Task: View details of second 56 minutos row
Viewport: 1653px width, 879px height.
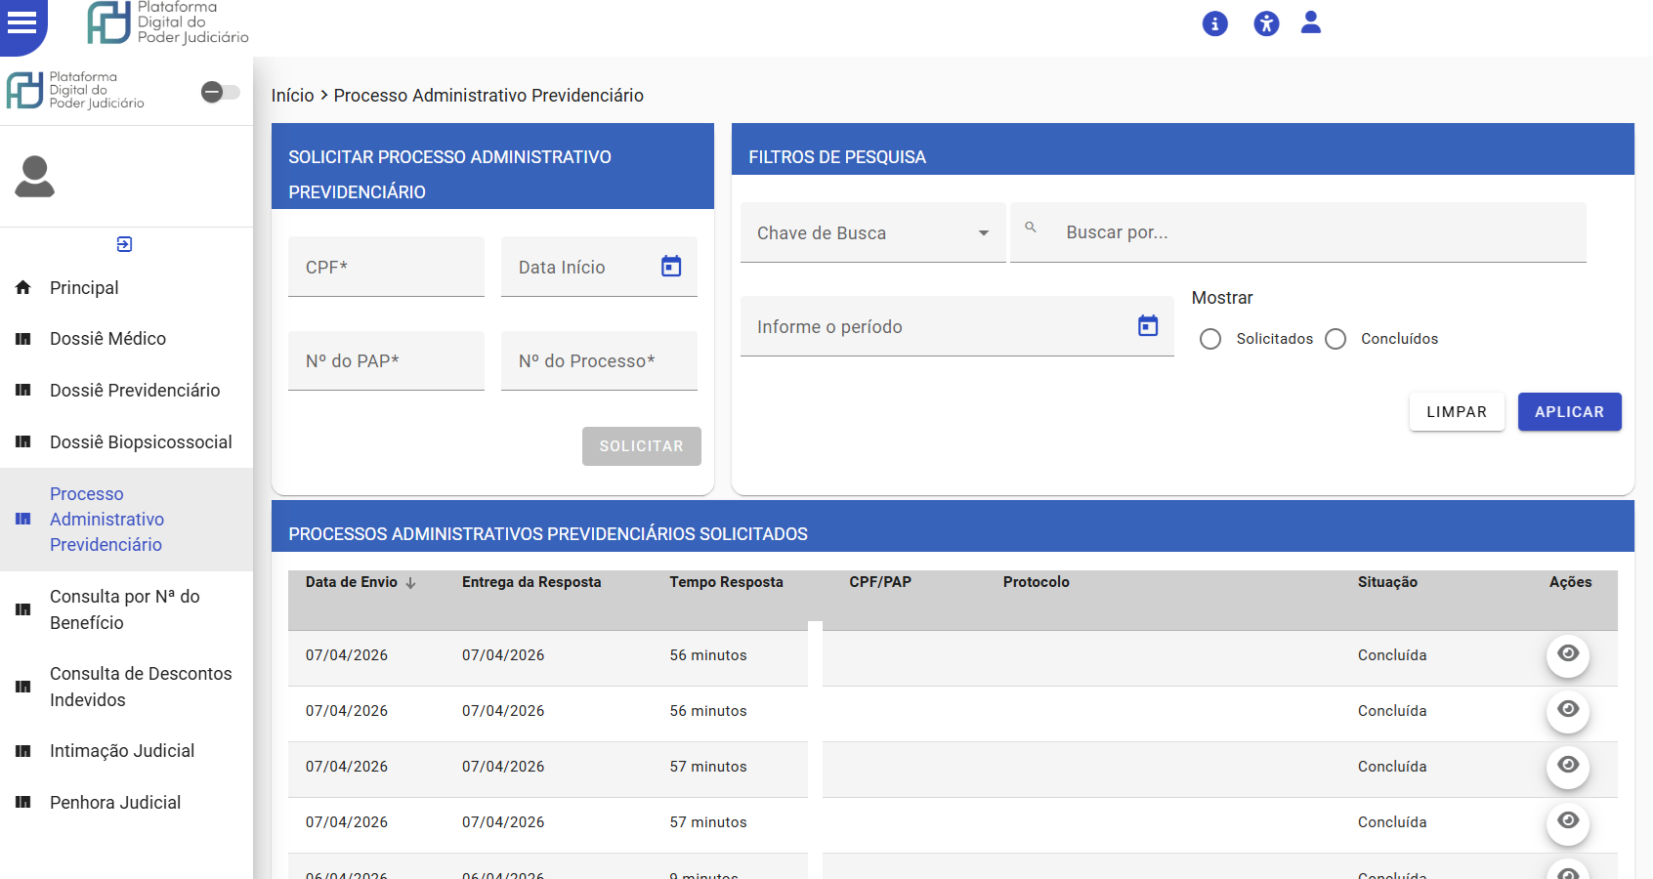Action: click(1568, 711)
